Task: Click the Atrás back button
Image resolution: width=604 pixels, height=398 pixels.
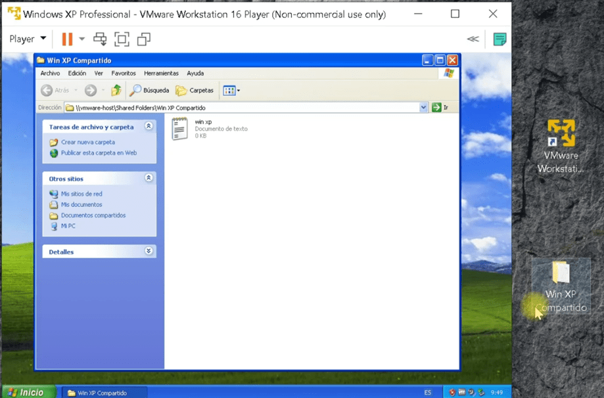Action: click(x=55, y=91)
